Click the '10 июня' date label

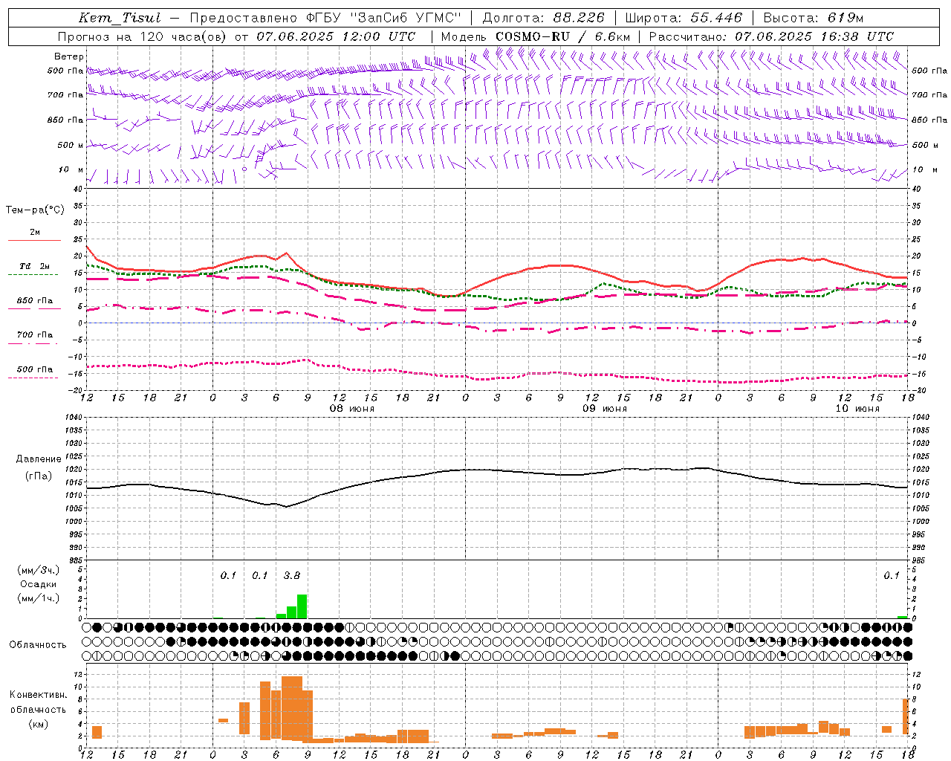pyautogui.click(x=857, y=409)
